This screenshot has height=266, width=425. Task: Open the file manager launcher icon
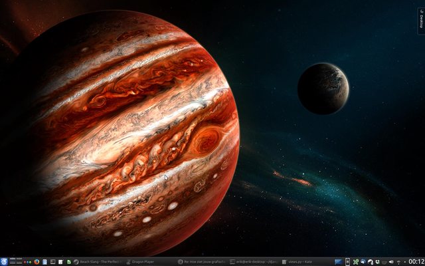(44, 261)
